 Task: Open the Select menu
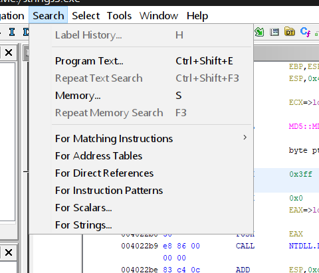86,16
